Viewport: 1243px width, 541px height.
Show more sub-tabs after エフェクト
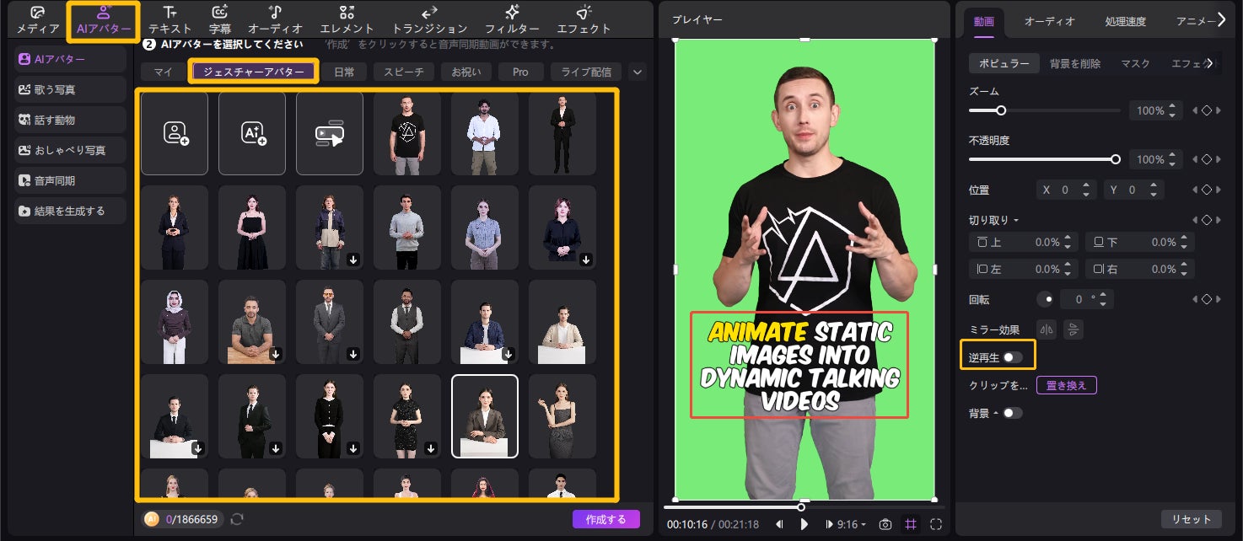(1211, 63)
